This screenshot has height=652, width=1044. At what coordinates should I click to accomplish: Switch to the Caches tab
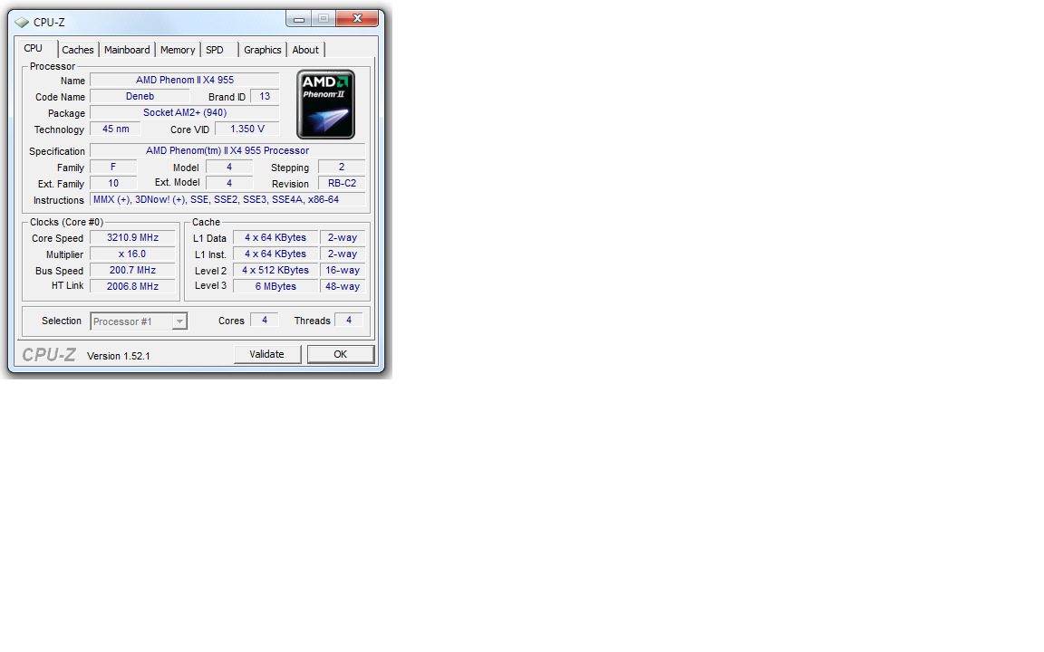pos(77,50)
